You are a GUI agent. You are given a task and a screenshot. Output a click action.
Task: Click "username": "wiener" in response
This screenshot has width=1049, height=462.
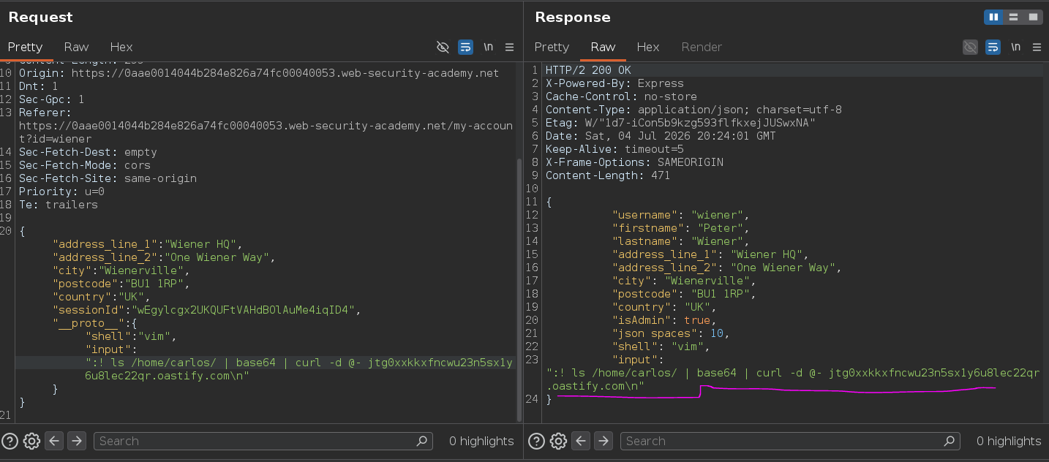681,215
